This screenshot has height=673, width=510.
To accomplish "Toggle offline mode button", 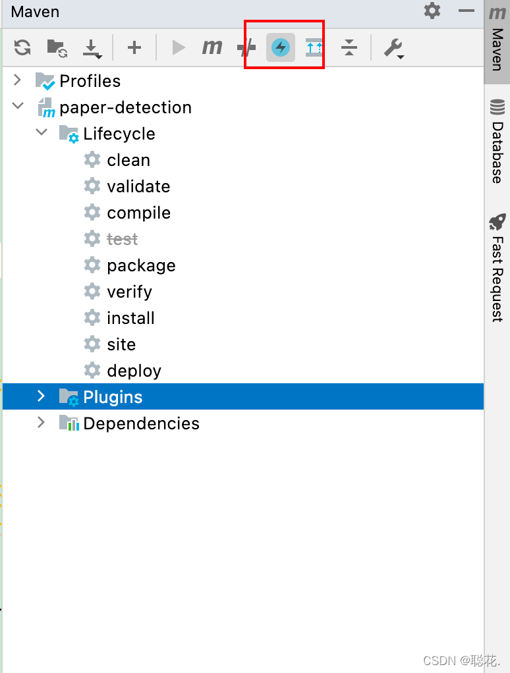I will coord(246,47).
